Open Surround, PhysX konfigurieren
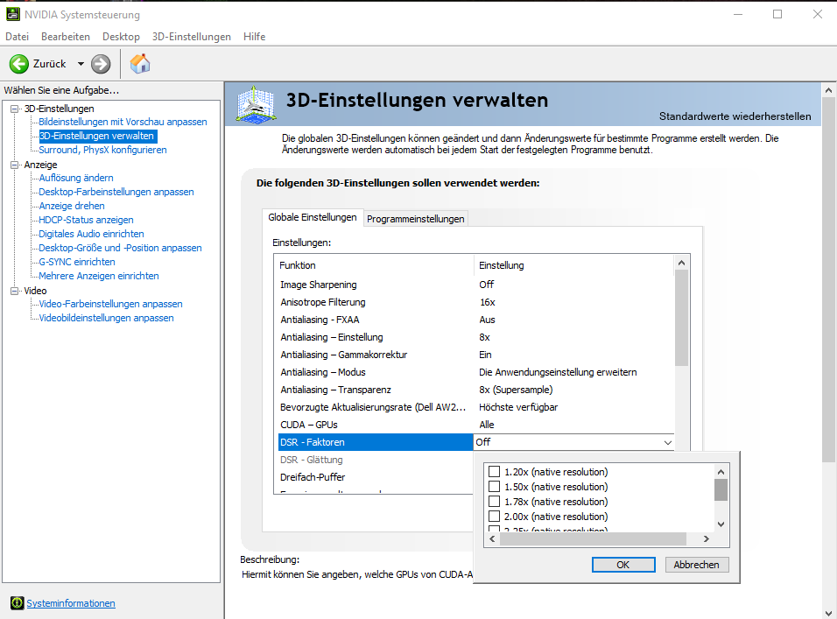This screenshot has height=619, width=837. 102,150
